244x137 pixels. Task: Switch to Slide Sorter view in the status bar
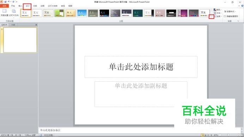[206, 135]
